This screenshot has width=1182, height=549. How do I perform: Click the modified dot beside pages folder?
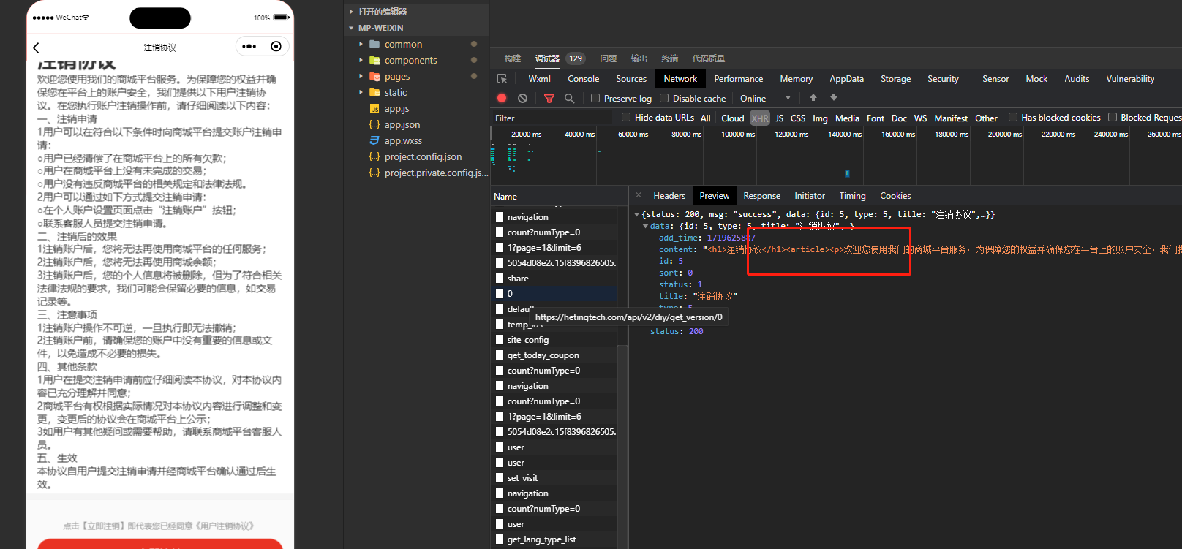coord(474,76)
